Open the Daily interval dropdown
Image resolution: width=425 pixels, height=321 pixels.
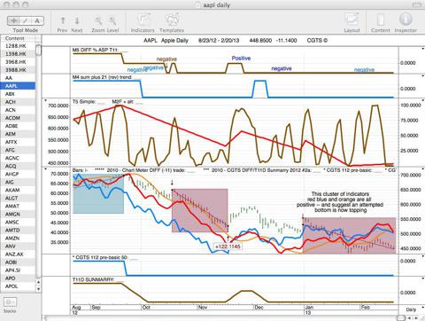click(x=411, y=309)
